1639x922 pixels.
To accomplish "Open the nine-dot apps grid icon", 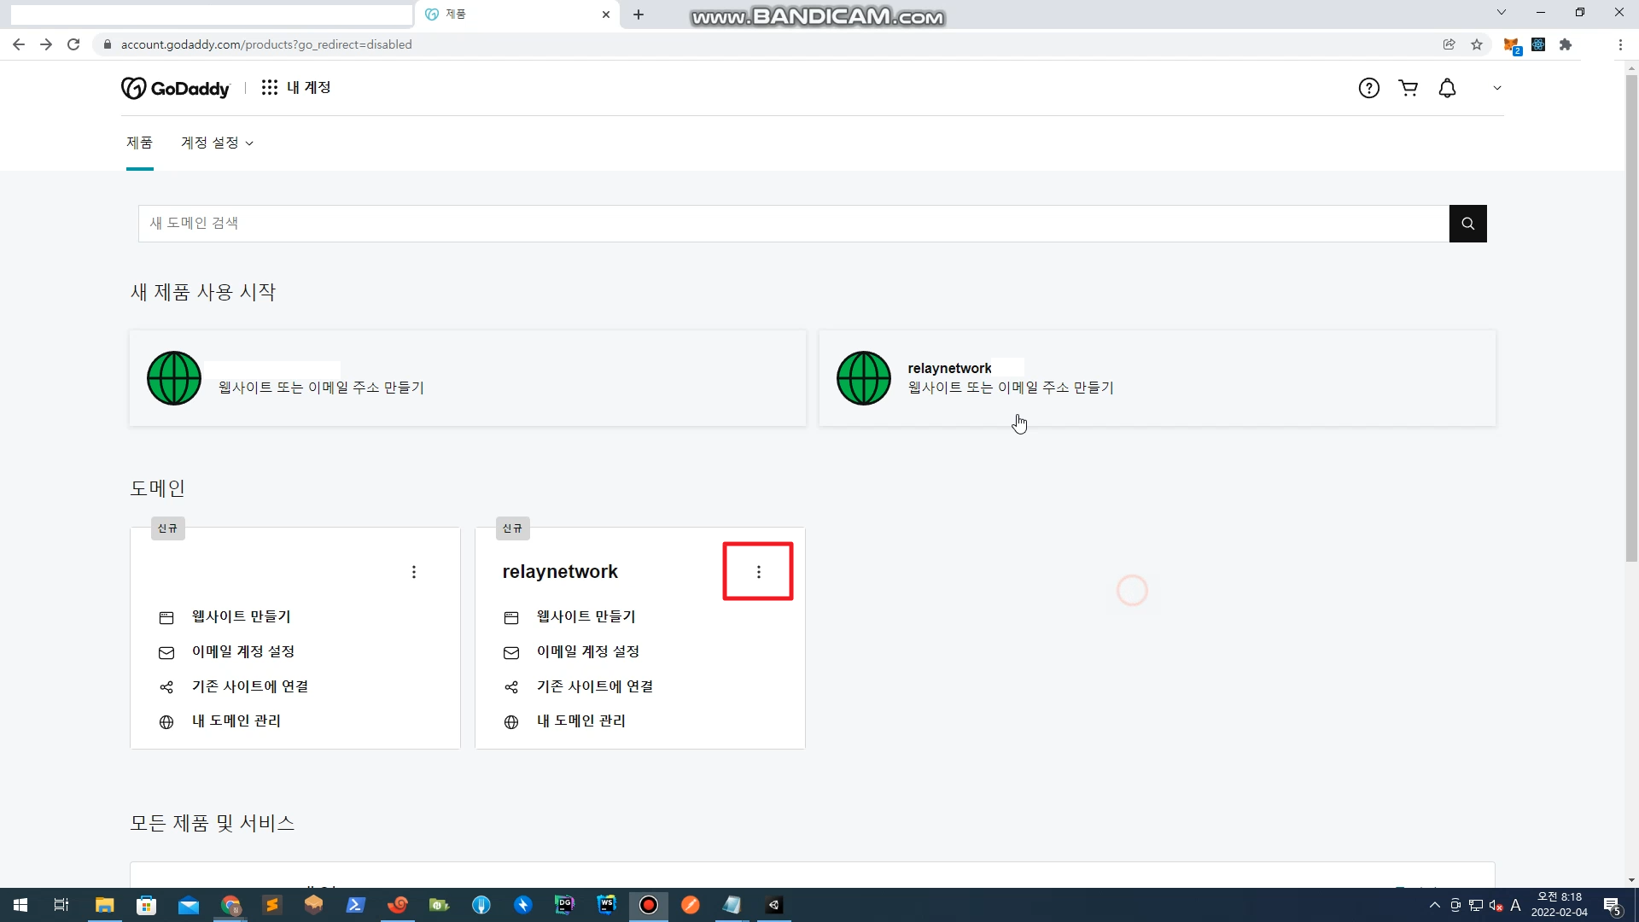I will 270,87.
